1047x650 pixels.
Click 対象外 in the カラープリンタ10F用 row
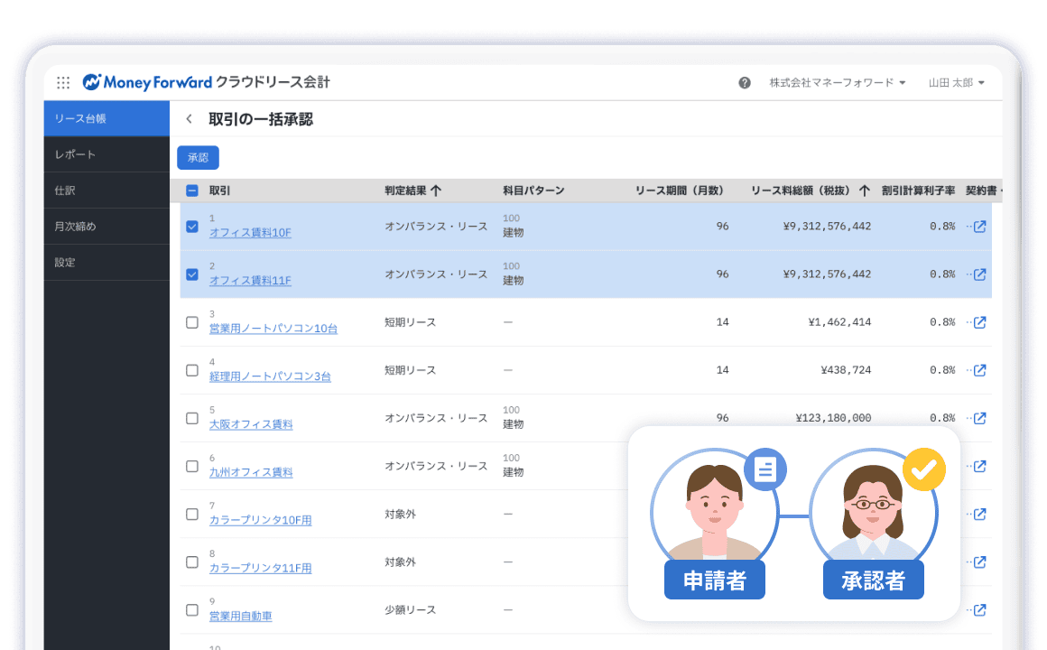click(x=400, y=515)
